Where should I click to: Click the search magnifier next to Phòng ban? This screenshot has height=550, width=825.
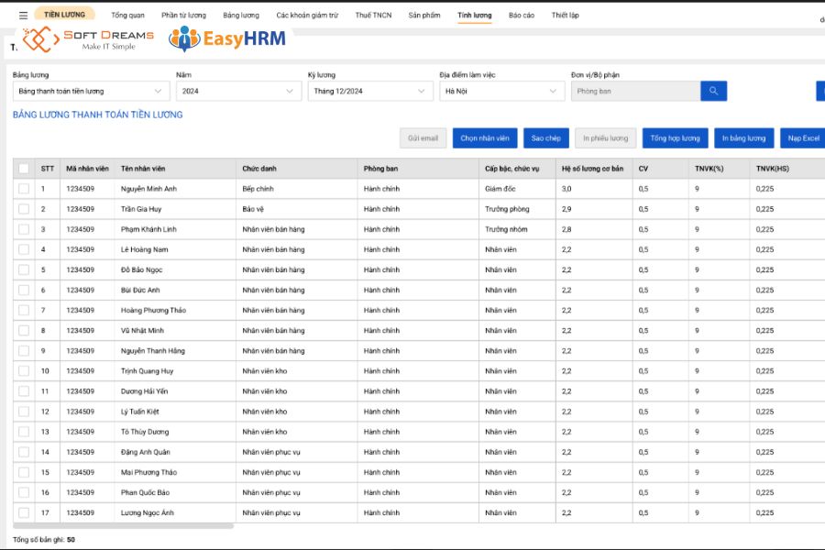(x=714, y=90)
